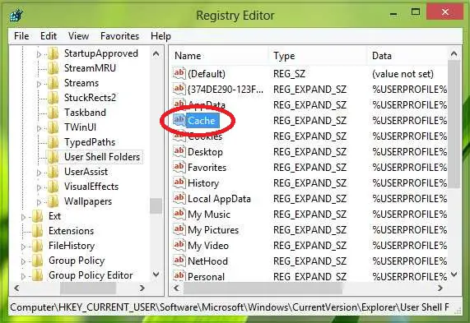Expand the VisualEffects key

click(39, 187)
